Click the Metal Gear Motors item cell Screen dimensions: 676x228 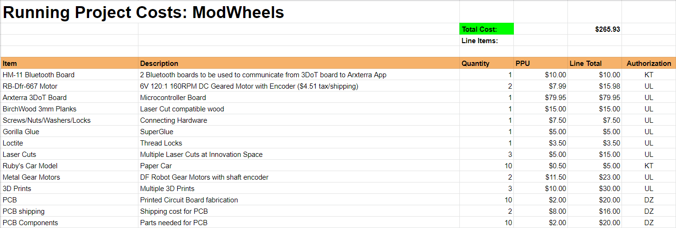tap(70, 177)
